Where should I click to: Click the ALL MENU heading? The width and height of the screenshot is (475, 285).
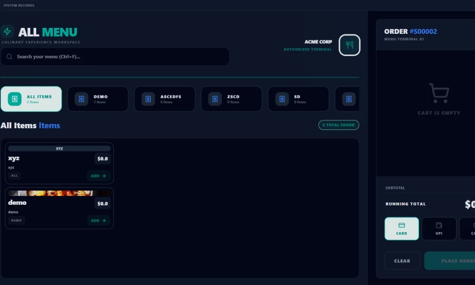tap(47, 32)
